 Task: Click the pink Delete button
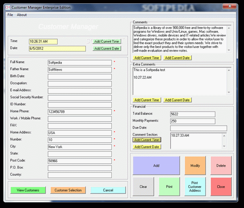tap(221, 166)
